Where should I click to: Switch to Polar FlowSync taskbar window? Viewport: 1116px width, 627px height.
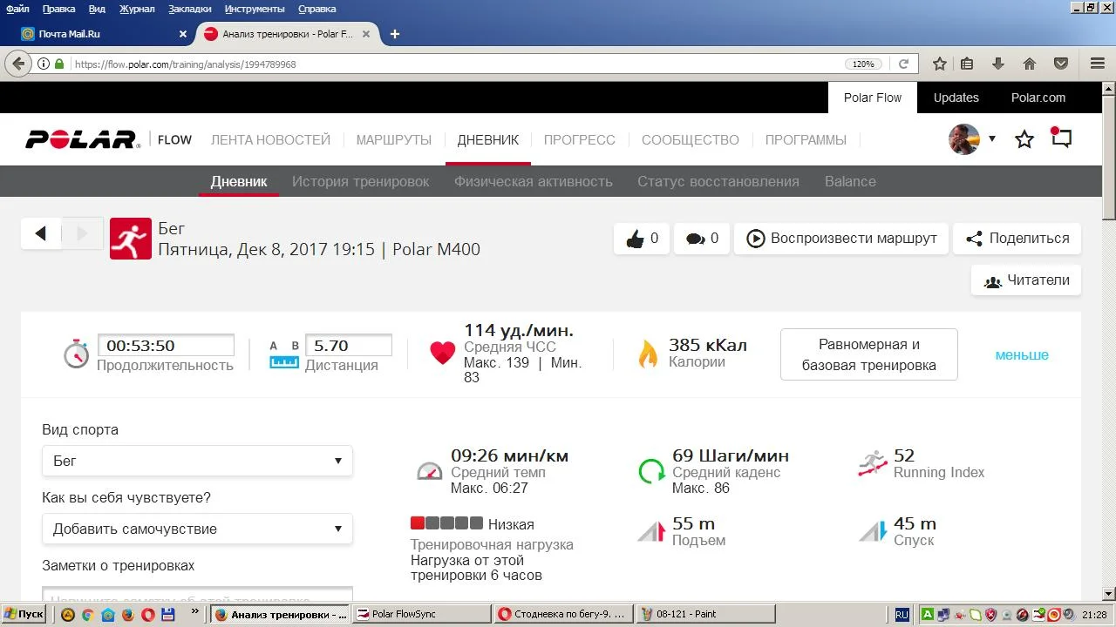[422, 614]
